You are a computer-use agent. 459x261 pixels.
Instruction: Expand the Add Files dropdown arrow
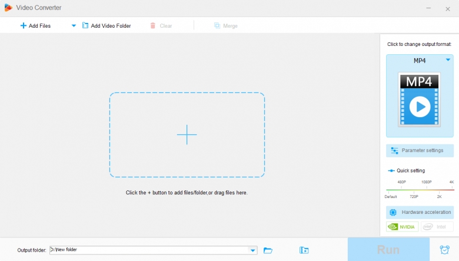tap(74, 26)
